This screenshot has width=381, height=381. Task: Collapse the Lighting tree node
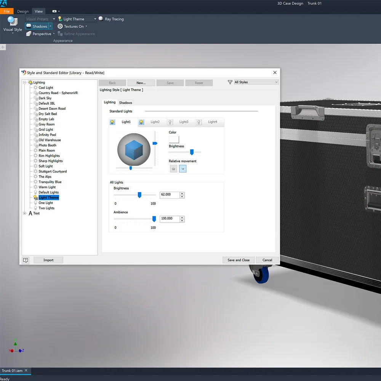coord(24,82)
